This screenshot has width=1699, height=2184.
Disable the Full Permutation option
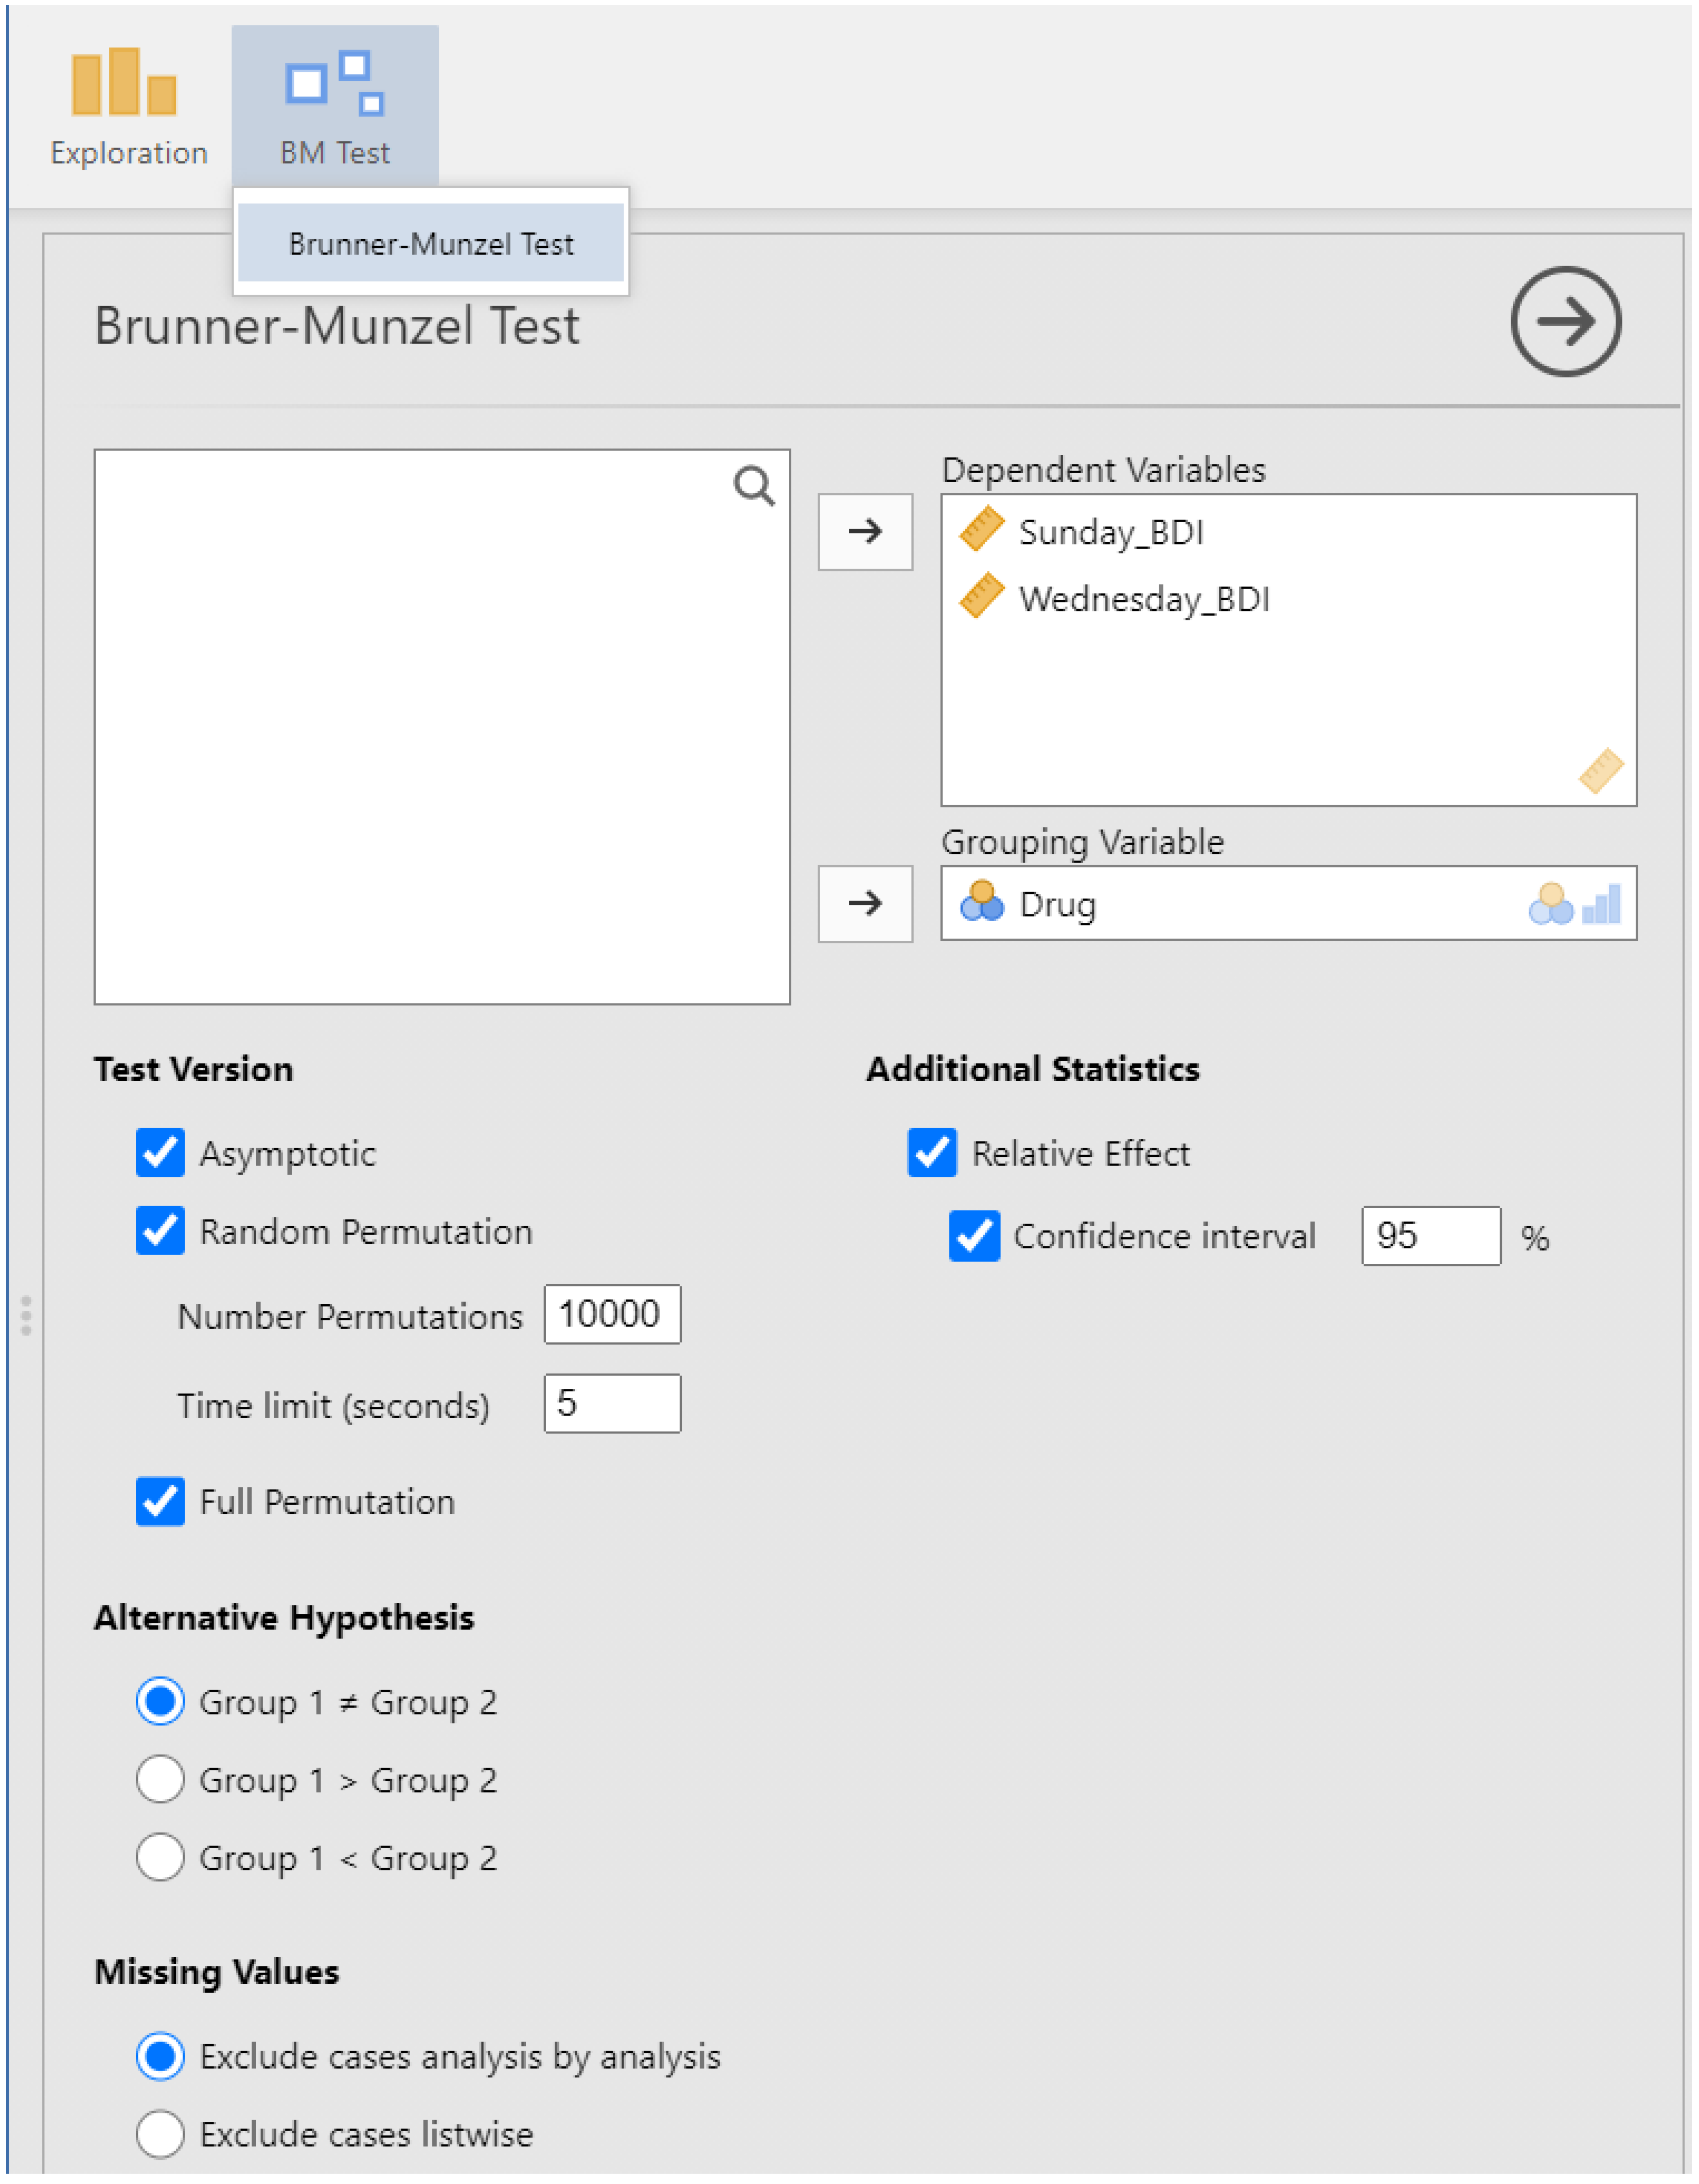tap(160, 1501)
